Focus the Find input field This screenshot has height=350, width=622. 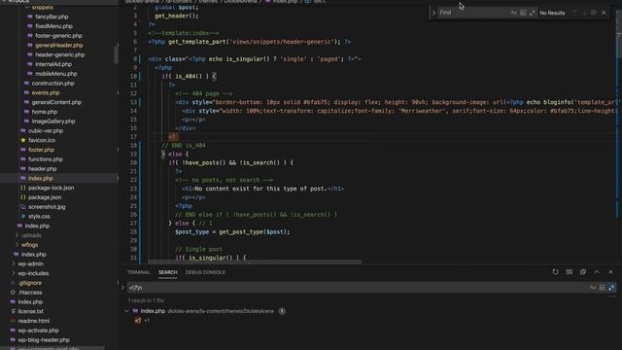pyautogui.click(x=473, y=13)
